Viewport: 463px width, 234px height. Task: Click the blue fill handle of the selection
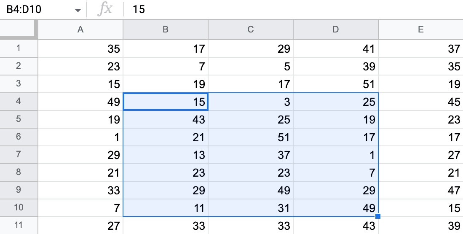pyautogui.click(x=377, y=217)
